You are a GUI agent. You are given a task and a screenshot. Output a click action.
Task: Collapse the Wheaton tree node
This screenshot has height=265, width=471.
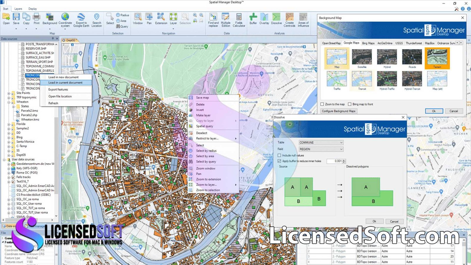click(9, 102)
